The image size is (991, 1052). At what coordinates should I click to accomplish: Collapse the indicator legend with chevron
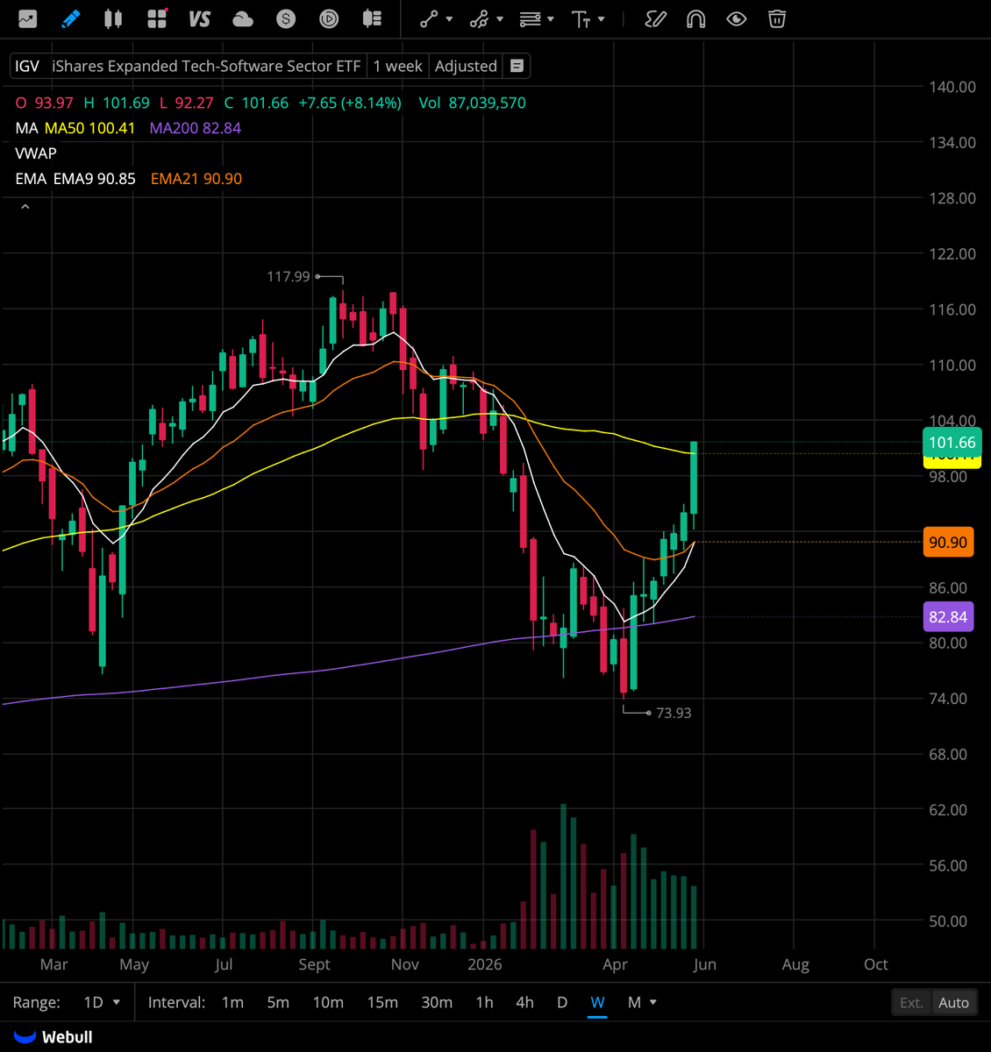point(25,207)
